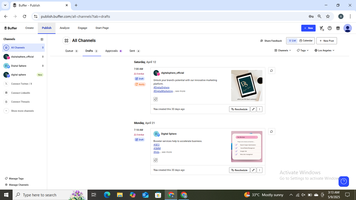Screen dimensions: 356x200
Task: Expand see more on #Ads post
Action: pos(167,152)
